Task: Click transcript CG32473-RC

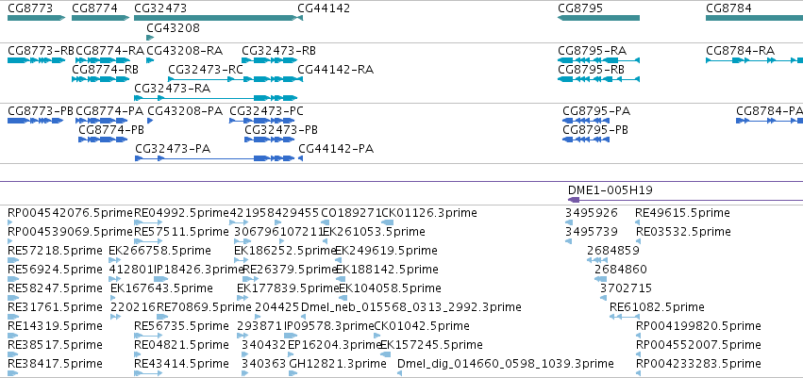Action: [x=233, y=79]
